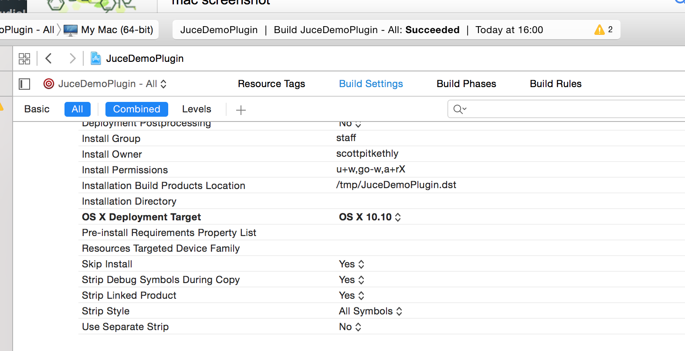
Task: Select the All settings filter
Action: point(78,109)
